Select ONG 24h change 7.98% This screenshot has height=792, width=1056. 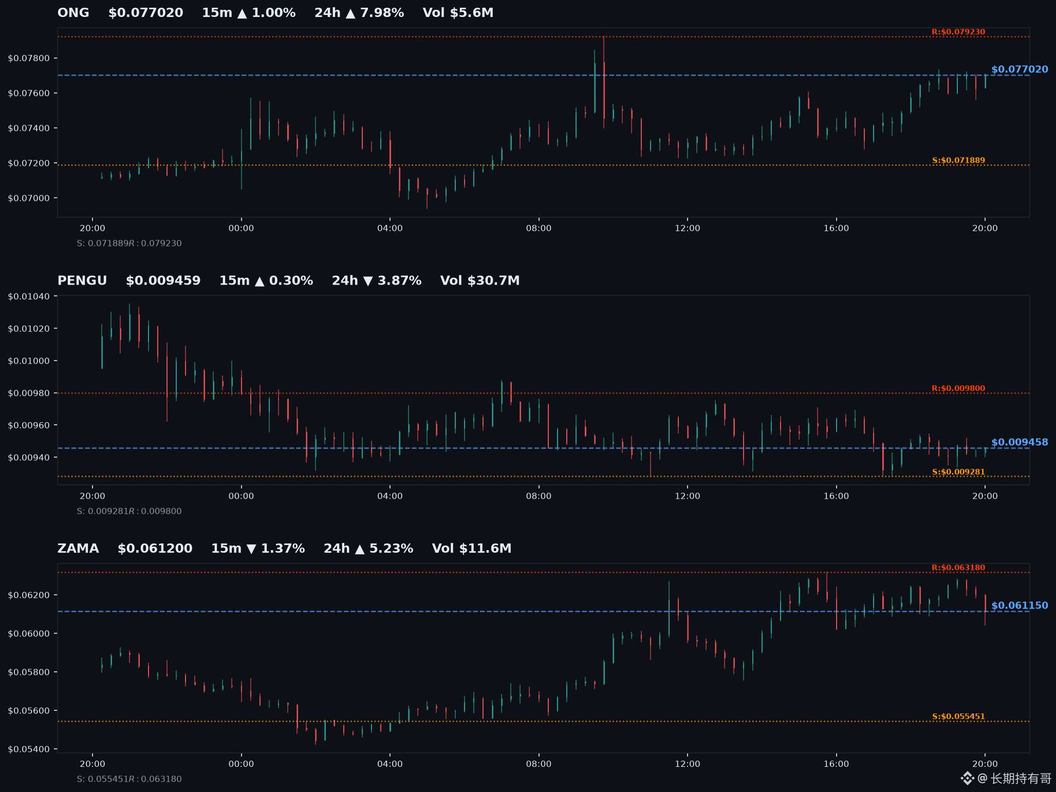click(x=359, y=13)
